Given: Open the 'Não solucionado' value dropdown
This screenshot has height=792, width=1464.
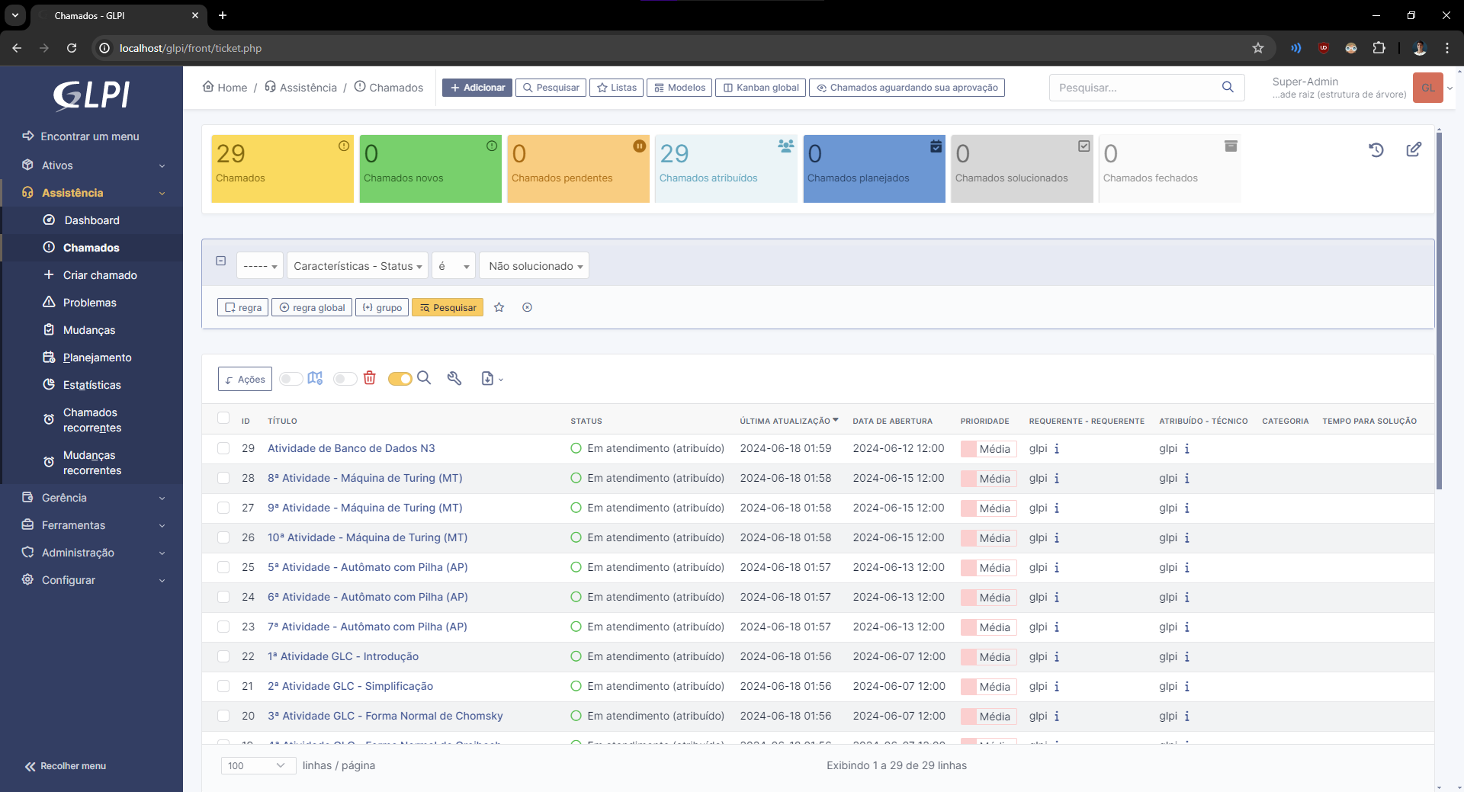Looking at the screenshot, I should [x=535, y=266].
